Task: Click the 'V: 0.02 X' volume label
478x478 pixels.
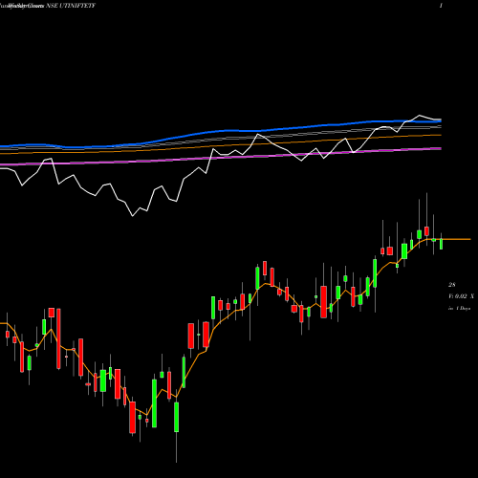Action: pos(461,296)
